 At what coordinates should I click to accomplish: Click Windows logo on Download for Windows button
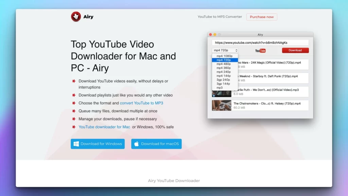pos(76,144)
